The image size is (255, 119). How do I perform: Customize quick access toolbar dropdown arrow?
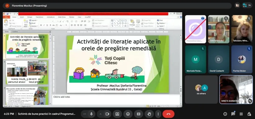(x=17, y=14)
